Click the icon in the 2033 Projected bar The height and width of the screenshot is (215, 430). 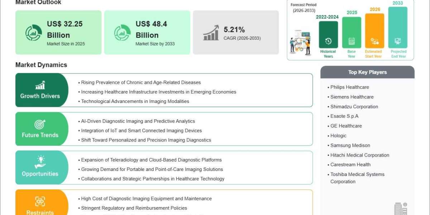coord(398,41)
